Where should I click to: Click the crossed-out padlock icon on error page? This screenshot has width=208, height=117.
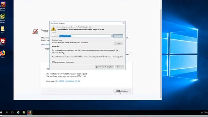pos(35,32)
